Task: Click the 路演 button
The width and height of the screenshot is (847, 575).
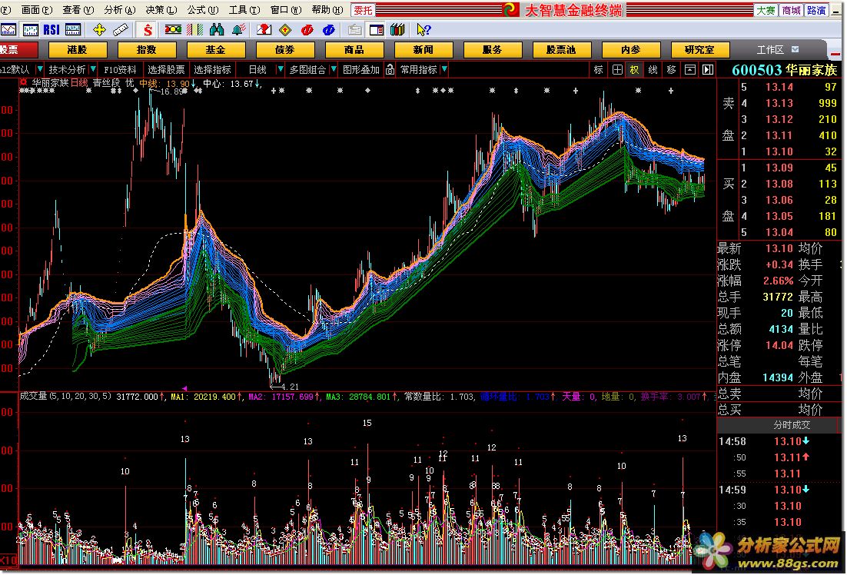Action: [816, 10]
